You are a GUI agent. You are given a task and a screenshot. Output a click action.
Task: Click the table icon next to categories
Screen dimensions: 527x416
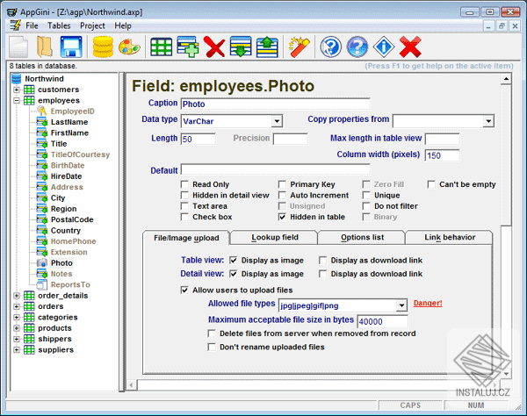point(29,318)
